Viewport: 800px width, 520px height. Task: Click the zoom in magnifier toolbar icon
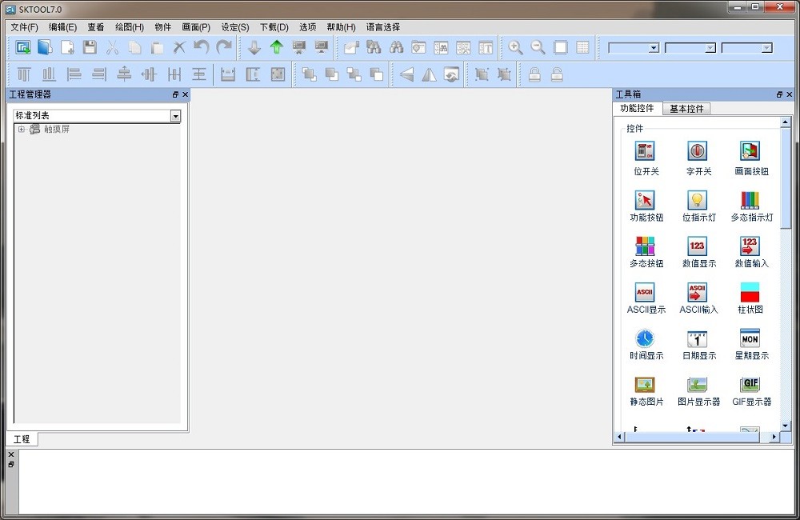(x=515, y=48)
